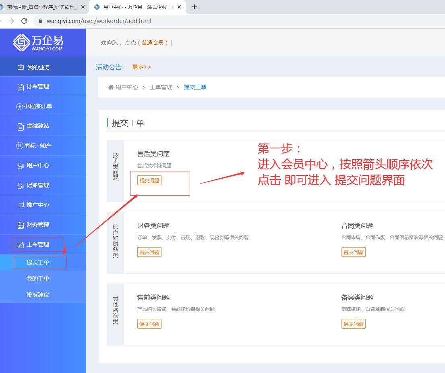This screenshot has width=445, height=373.
Task: Click the 财务类问题 heading
Action: point(153,225)
